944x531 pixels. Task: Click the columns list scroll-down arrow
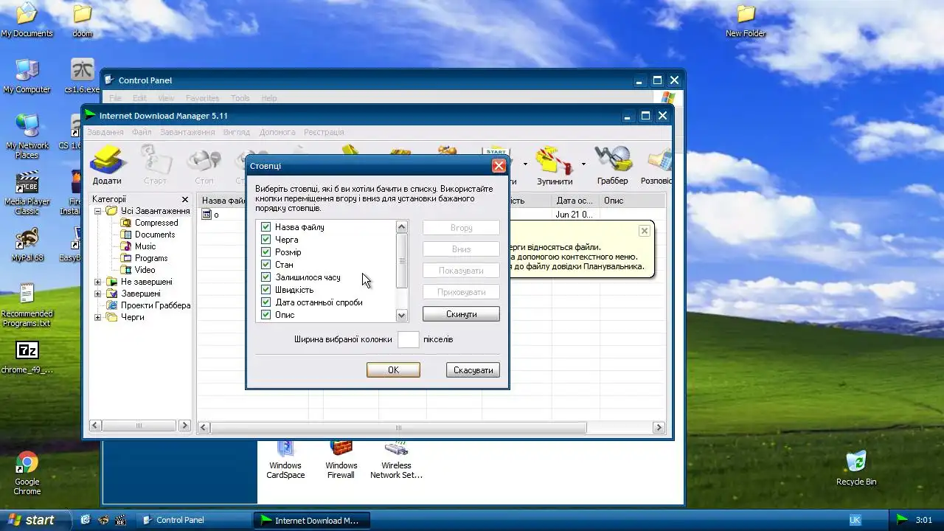pos(402,315)
